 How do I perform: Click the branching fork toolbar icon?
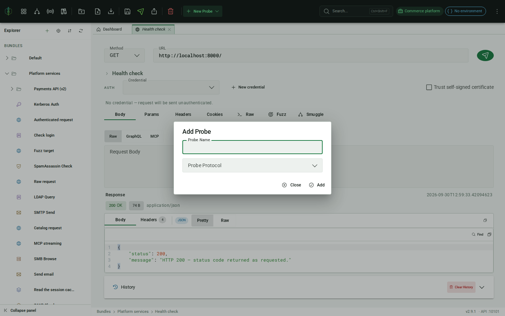point(37,11)
